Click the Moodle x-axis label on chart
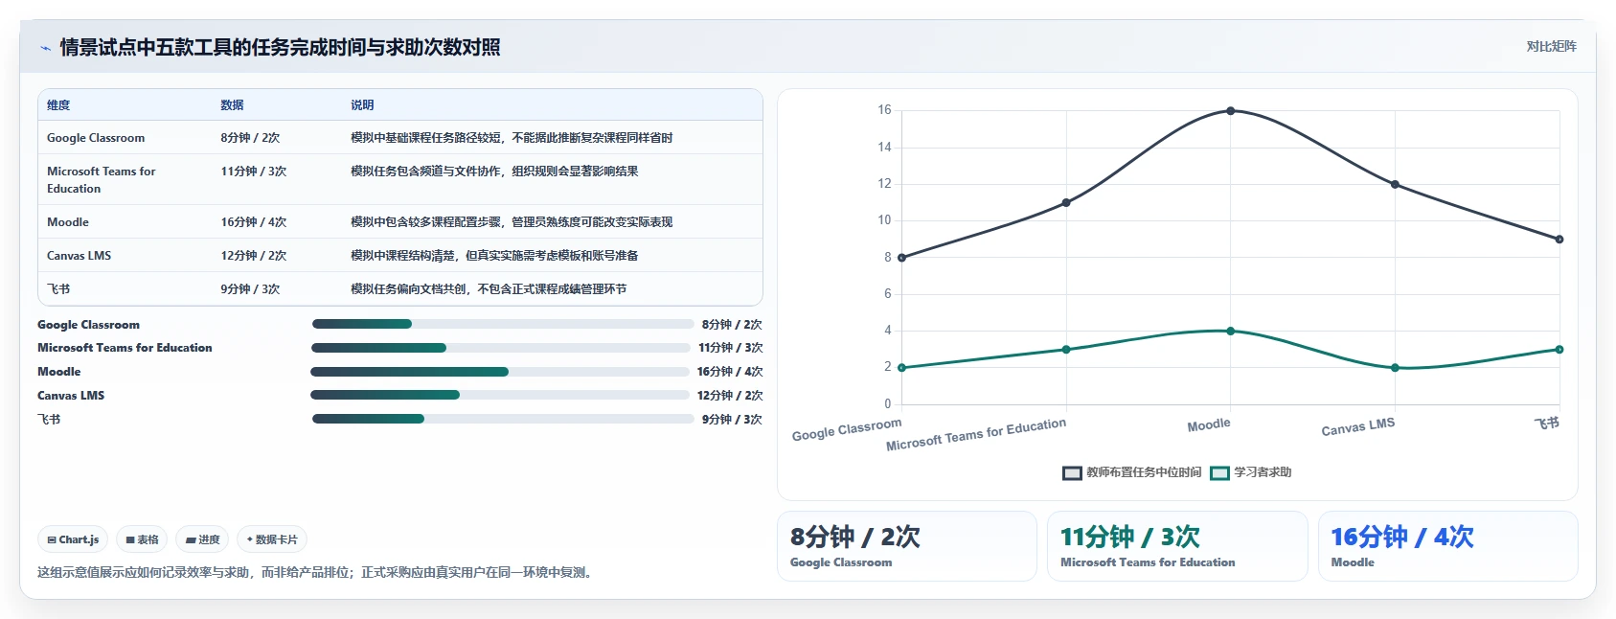This screenshot has width=1616, height=619. 1209,424
